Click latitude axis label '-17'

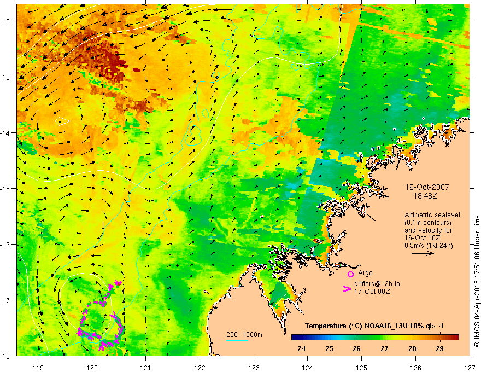pos(5,300)
